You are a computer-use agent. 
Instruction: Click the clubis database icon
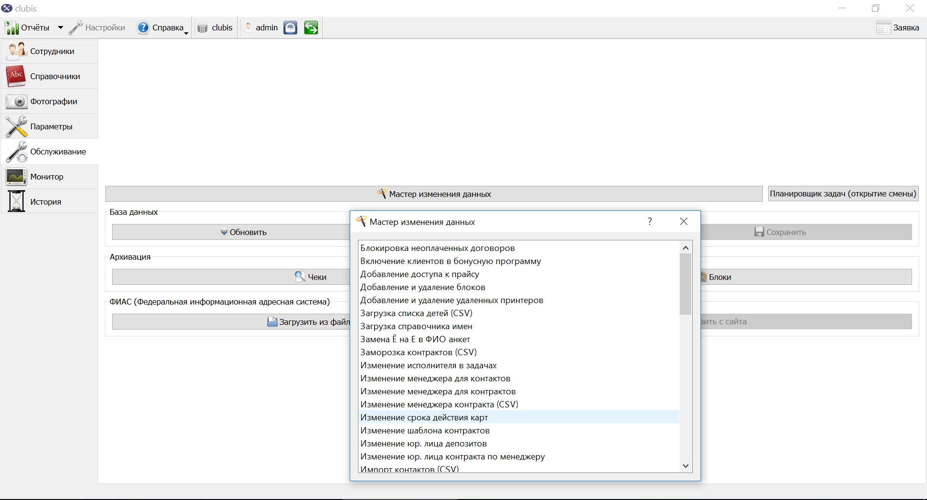click(202, 28)
